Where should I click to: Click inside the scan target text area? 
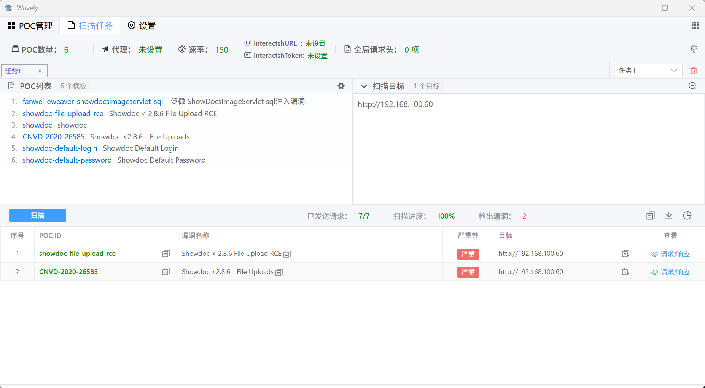(x=529, y=149)
